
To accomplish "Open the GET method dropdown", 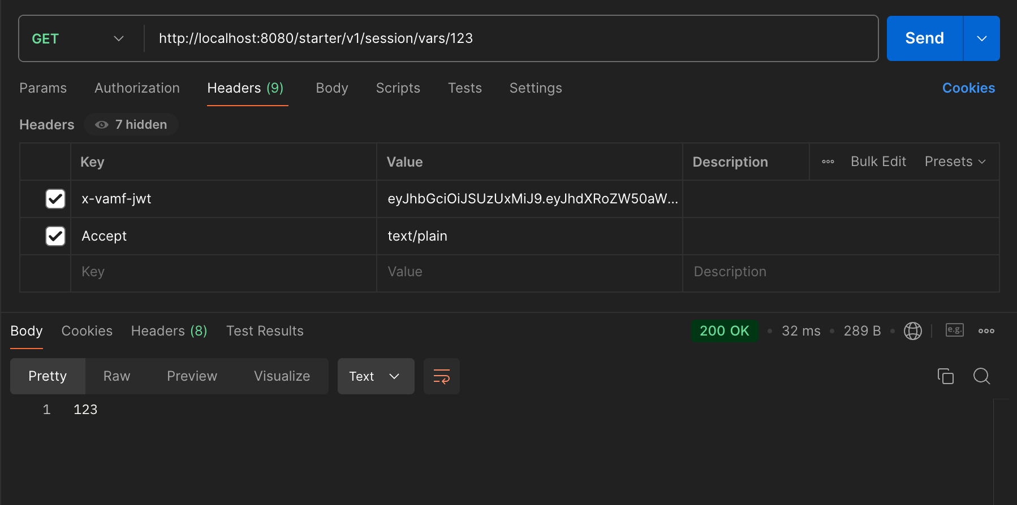I will click(x=78, y=38).
